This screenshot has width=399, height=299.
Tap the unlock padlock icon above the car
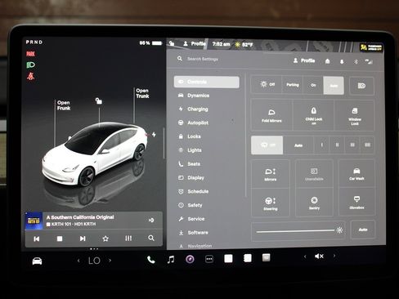pos(99,101)
